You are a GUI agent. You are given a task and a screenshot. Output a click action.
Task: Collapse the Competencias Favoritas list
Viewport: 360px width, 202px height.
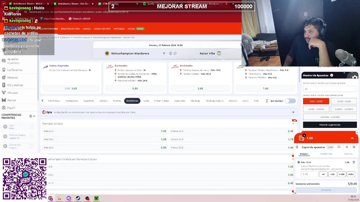pos(34,116)
